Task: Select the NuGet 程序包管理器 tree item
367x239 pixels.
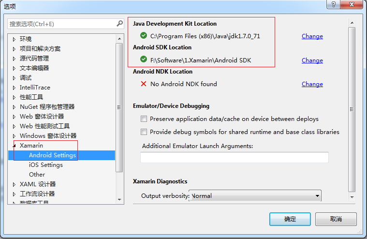Action: pyautogui.click(x=47, y=107)
